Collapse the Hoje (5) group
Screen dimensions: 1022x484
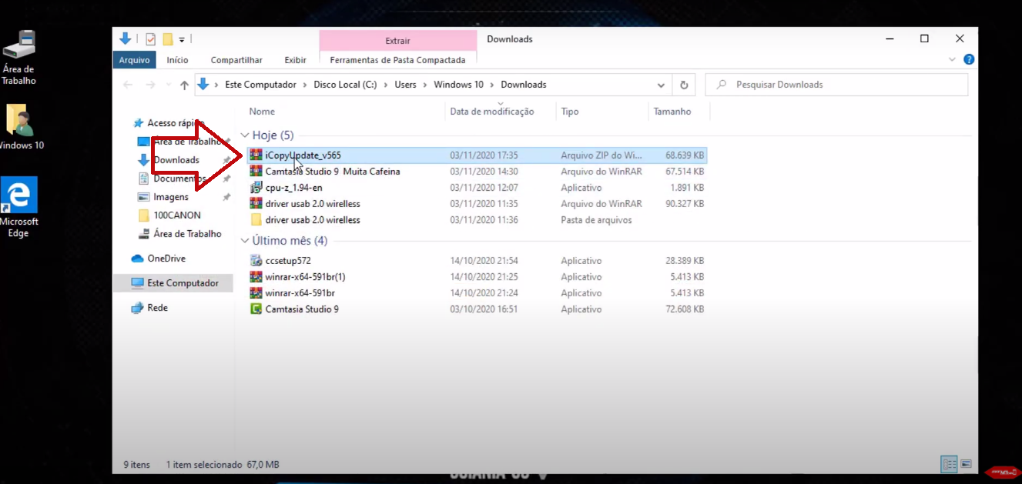245,135
